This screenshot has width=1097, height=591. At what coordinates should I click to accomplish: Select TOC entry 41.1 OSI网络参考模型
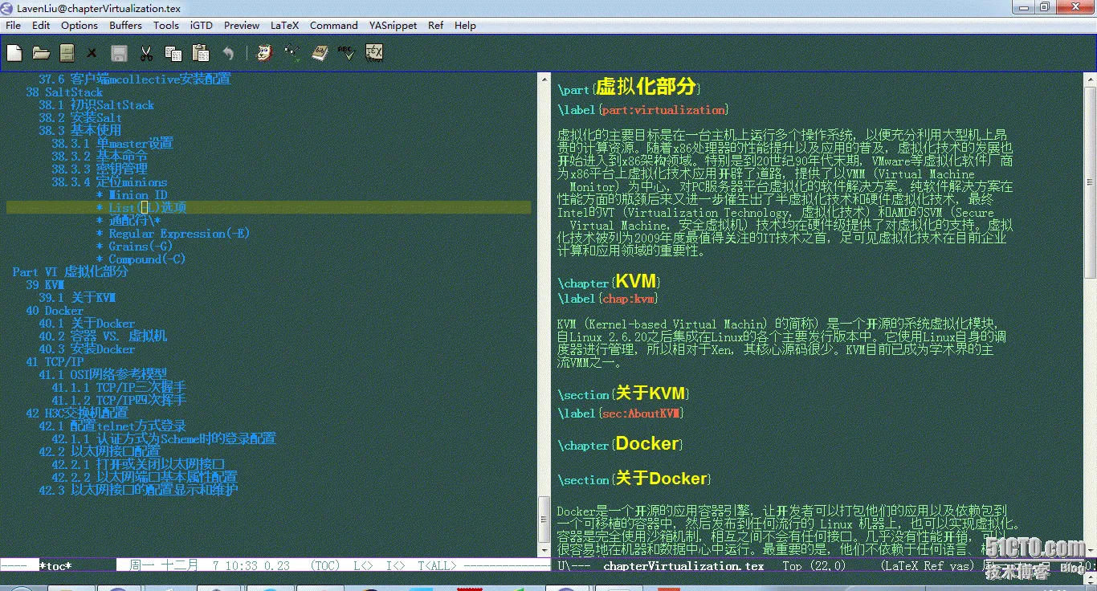click(103, 375)
